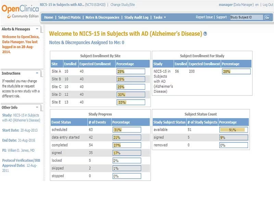Image resolution: width=274 pixels, height=206 pixels.
Task: Open Notes & Discrepancies Assigned to Me link
Action: pyautogui.click(x=87, y=42)
